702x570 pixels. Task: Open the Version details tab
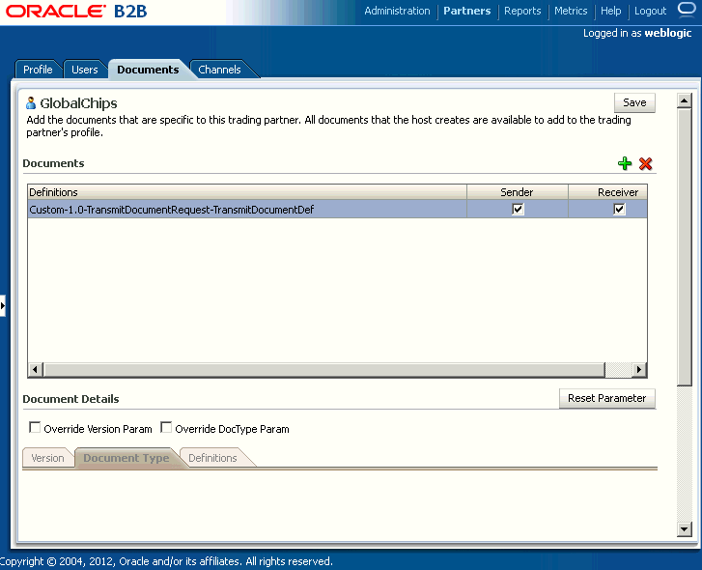[x=47, y=458]
